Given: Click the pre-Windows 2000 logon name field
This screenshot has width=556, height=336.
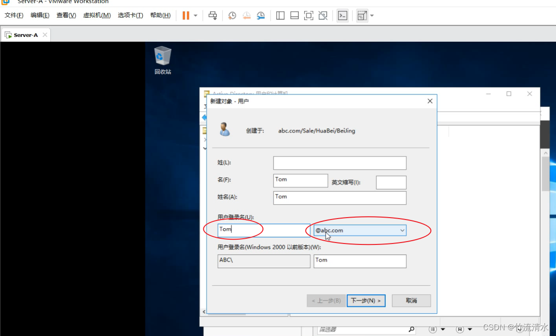Looking at the screenshot, I should pyautogui.click(x=360, y=261).
